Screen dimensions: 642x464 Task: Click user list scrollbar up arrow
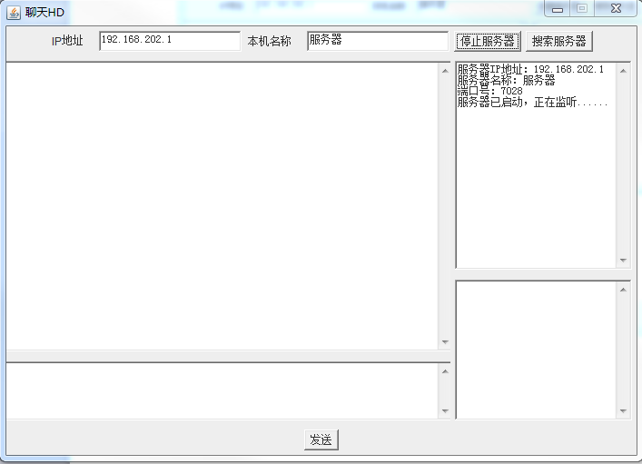click(623, 290)
